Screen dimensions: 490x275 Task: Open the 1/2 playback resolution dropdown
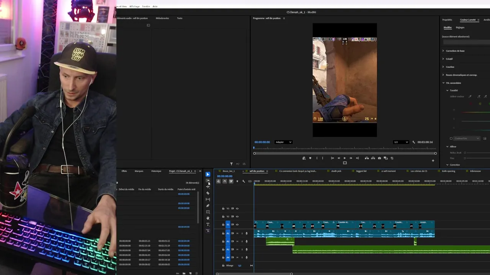coord(401,142)
